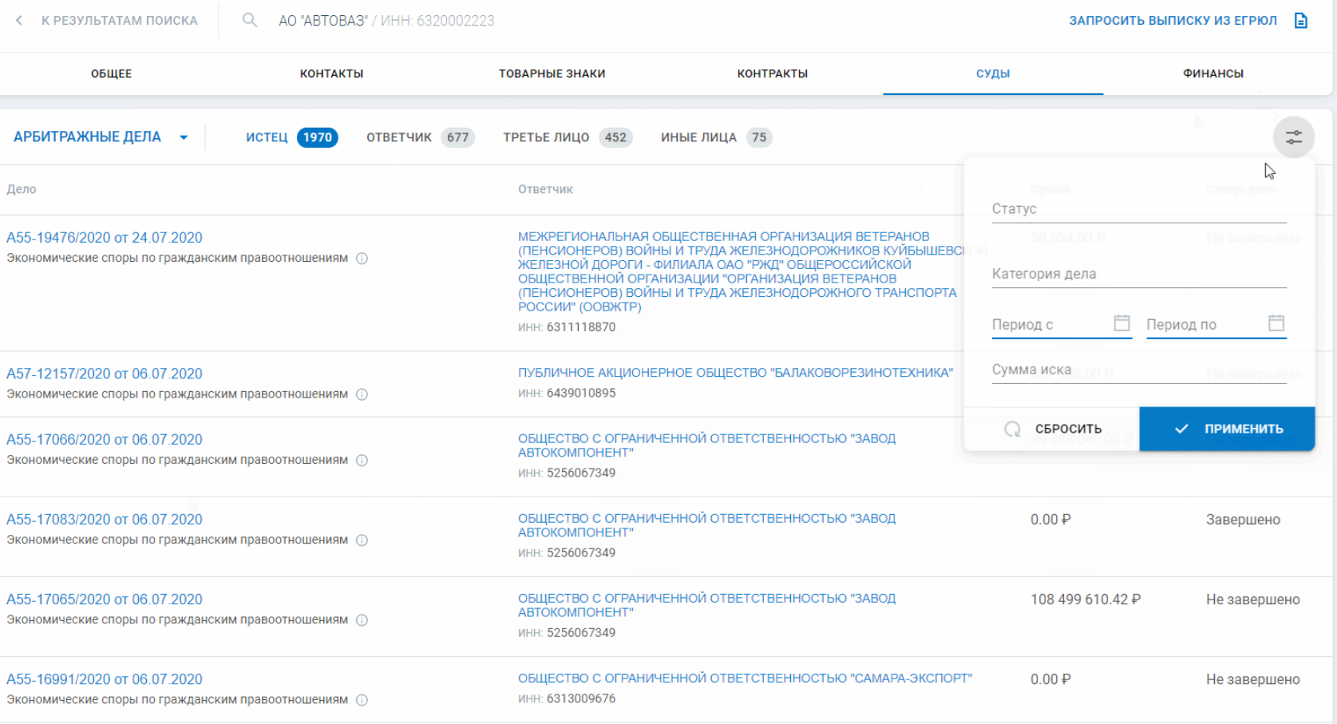1337x724 pixels.
Task: Open the 'Категория дела' filter dropdown
Action: [x=1138, y=274]
